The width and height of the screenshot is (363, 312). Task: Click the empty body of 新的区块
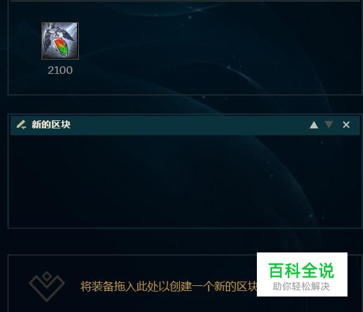(185, 181)
